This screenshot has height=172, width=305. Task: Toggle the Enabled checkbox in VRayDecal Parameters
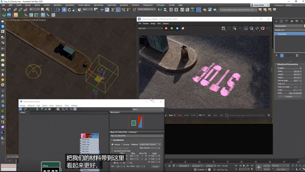[x=301, y=68]
